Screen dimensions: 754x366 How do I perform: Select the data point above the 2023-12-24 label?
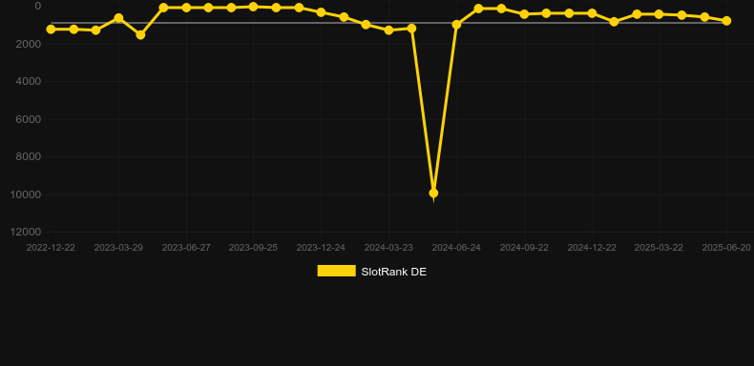click(321, 12)
